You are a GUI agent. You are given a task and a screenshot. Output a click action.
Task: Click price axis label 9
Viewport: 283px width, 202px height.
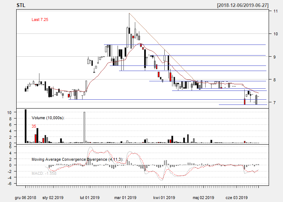tap(275, 57)
